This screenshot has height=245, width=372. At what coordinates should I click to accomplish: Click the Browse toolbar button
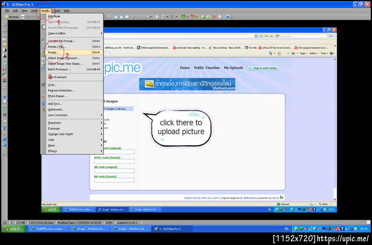12,17
